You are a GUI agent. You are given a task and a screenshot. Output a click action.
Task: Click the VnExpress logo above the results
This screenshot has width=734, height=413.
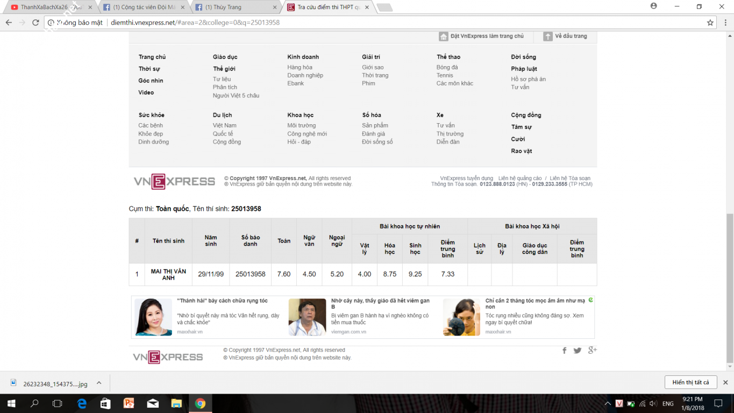174,181
